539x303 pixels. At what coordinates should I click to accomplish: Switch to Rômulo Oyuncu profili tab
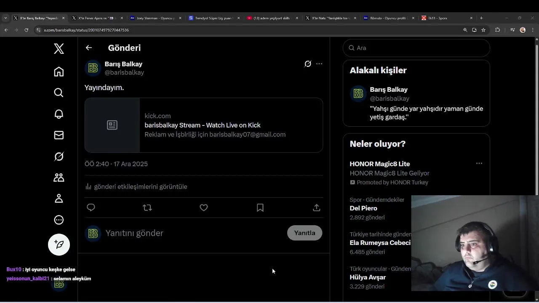(388, 18)
